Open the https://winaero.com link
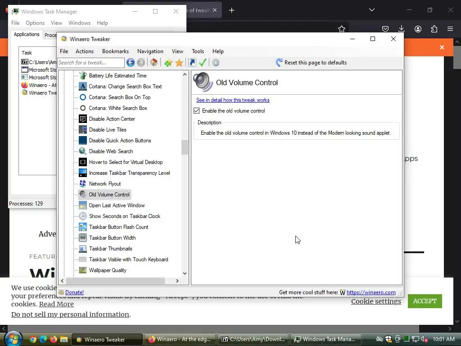461x346 pixels. 371,292
